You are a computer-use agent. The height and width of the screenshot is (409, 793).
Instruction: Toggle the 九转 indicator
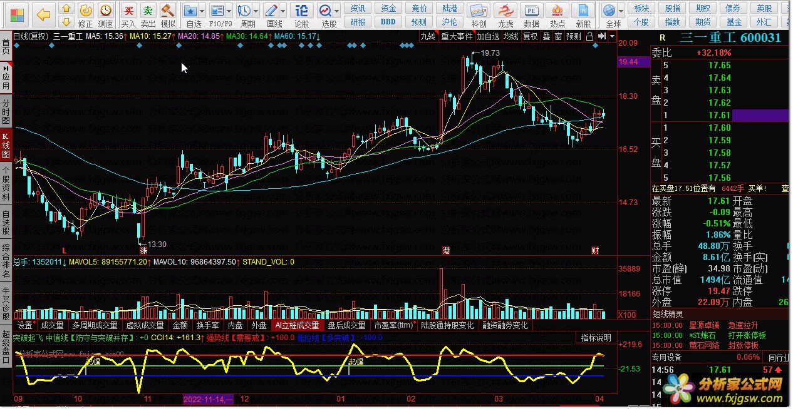point(428,36)
